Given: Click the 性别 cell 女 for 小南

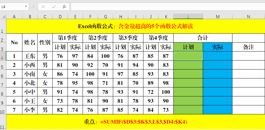Looking at the screenshot, I should coord(45,74).
